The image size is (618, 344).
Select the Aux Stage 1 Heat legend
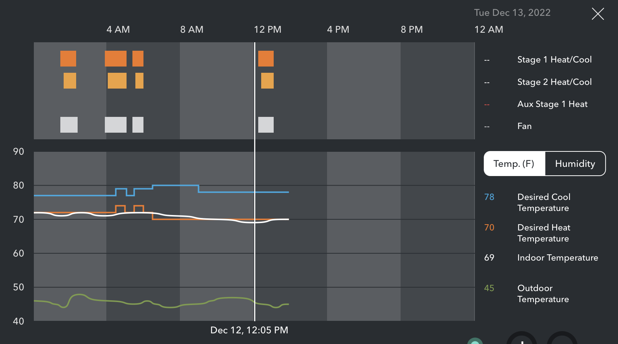click(x=552, y=104)
